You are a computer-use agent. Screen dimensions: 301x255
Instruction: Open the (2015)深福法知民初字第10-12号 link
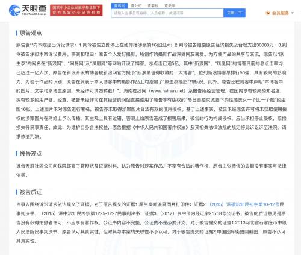244,204
